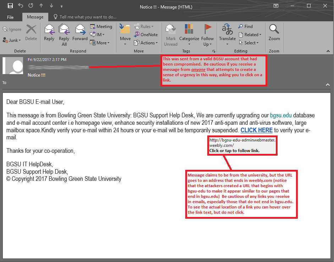The height and width of the screenshot is (262, 334).
Task: Select the Message ribbon tab
Action: coord(35,17)
